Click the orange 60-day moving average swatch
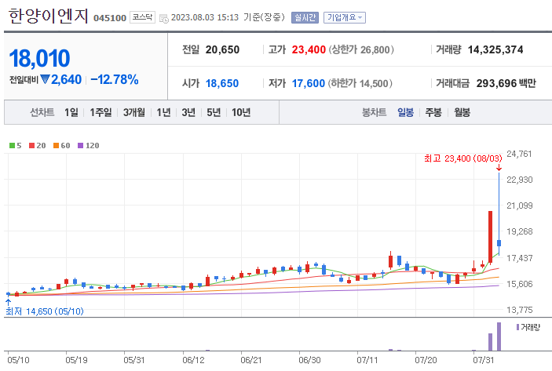This screenshot has width=552, height=371. pos(56,146)
